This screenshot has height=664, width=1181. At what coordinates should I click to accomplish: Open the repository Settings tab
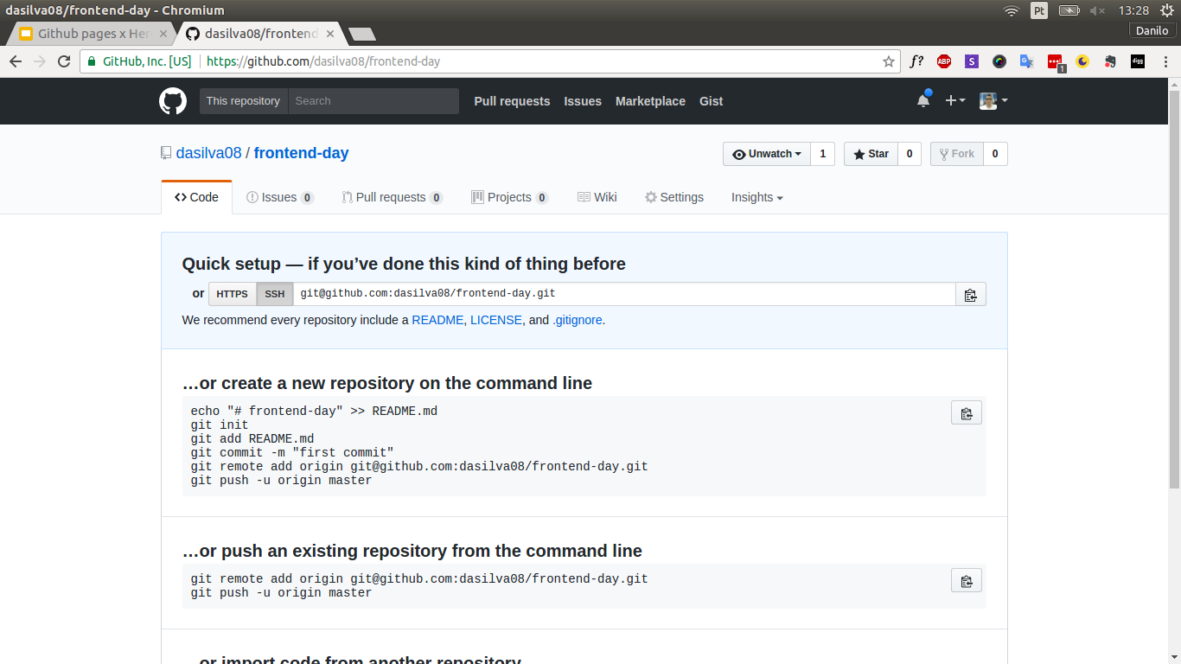tap(674, 197)
